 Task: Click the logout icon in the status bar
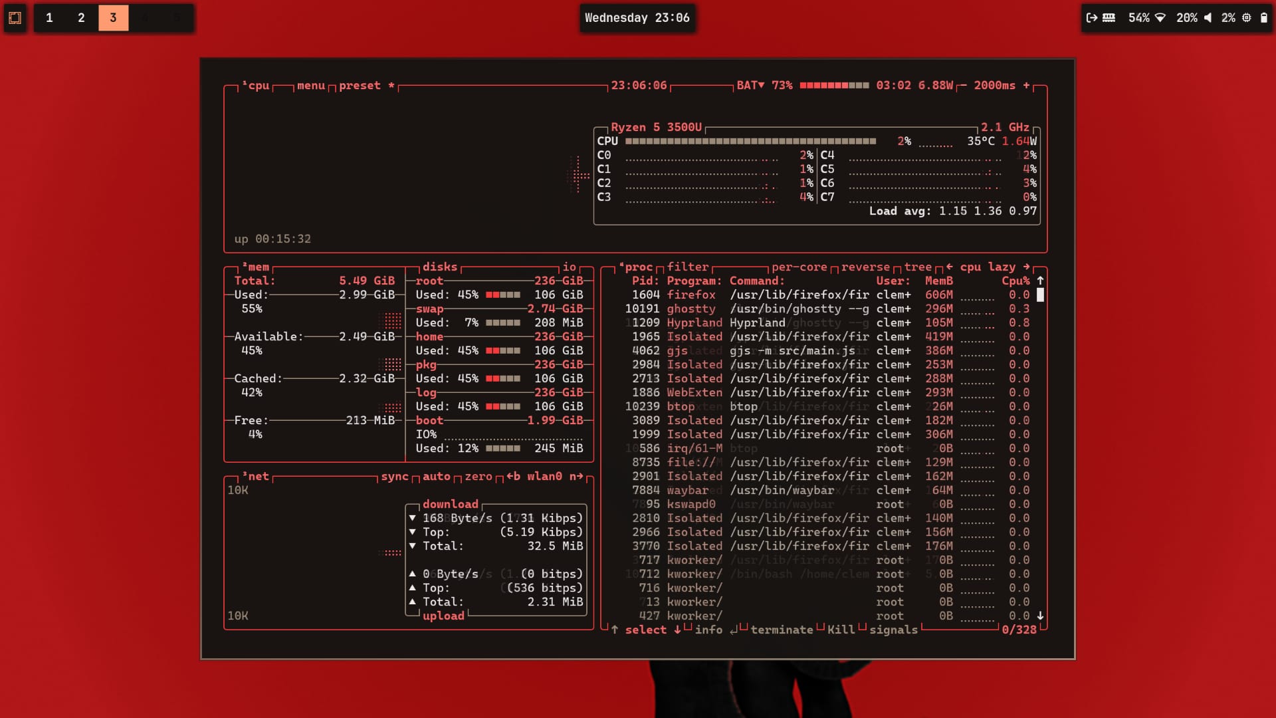[1091, 18]
